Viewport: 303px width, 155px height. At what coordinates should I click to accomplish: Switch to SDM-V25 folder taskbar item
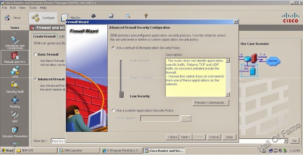pos(36,151)
